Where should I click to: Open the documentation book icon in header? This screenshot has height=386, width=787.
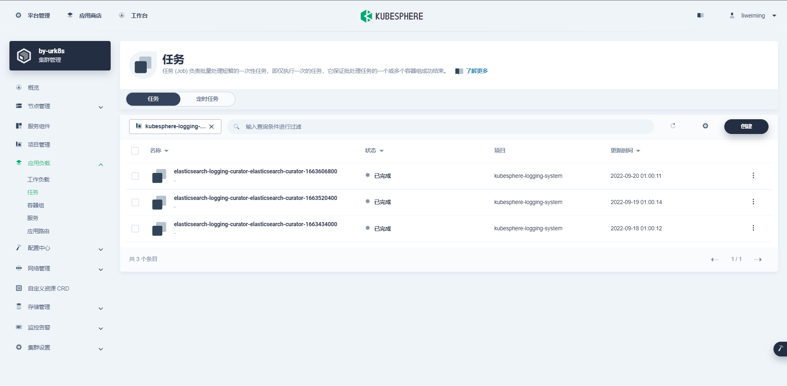(701, 15)
